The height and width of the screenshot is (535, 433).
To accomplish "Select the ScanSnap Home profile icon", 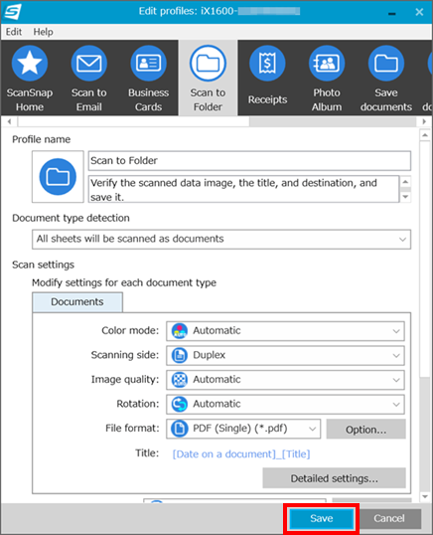I will point(30,63).
